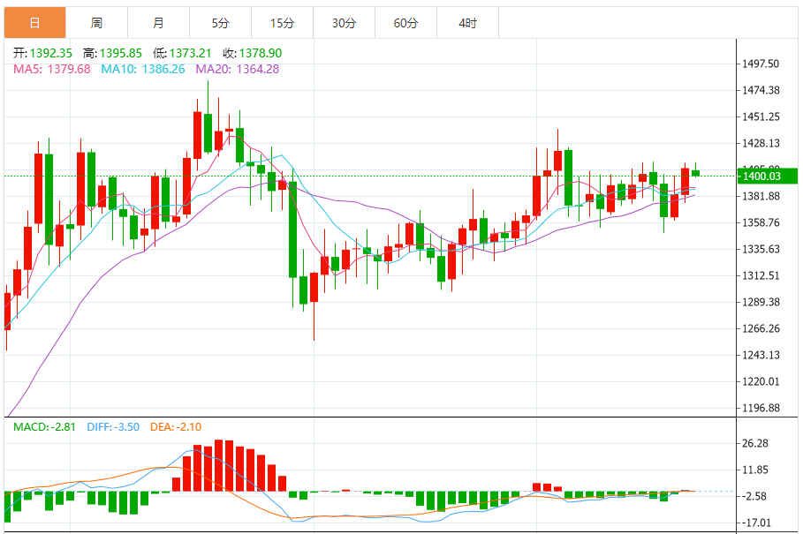The height and width of the screenshot is (534, 803).
Task: Click the 26.28 MACD axis label
Action: pyautogui.click(x=755, y=443)
